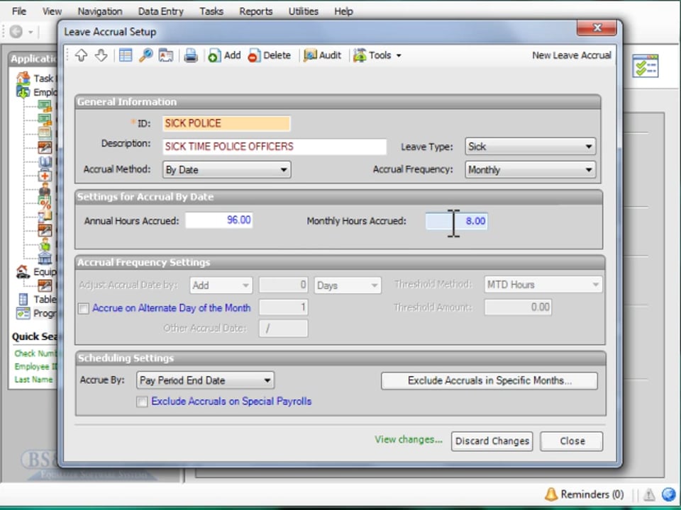This screenshot has height=510, width=681.
Task: Open the Tasks menu
Action: point(211,11)
